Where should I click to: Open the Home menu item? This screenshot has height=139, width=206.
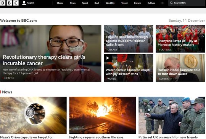pos(60,3)
